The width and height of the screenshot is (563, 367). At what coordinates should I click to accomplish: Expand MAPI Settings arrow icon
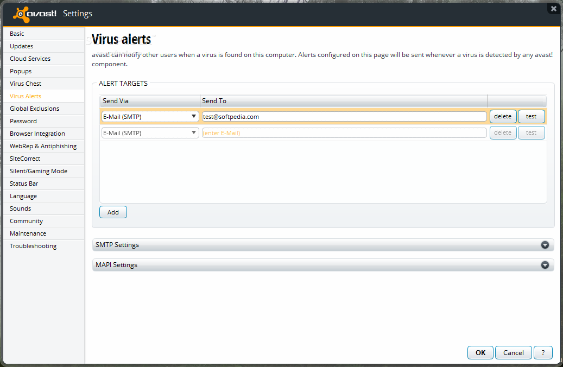[x=545, y=265]
